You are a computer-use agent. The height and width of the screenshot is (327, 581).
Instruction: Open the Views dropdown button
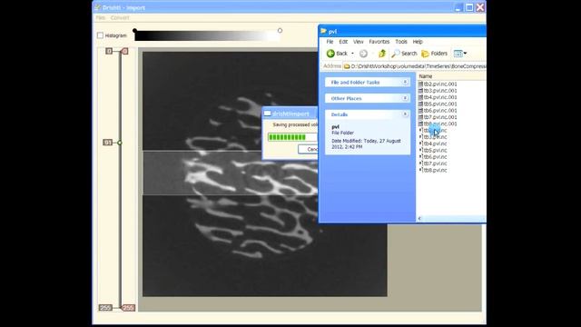coord(460,54)
